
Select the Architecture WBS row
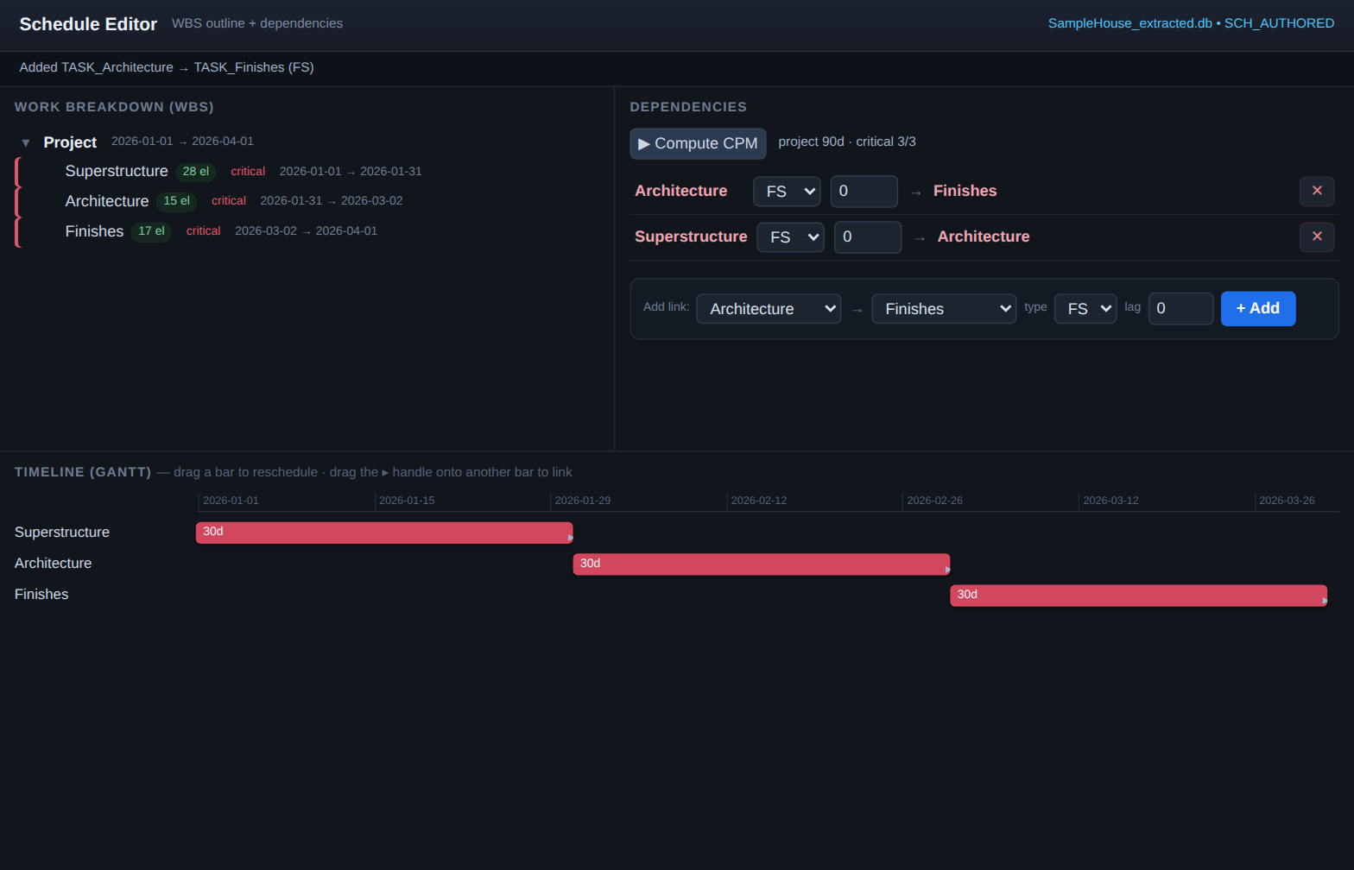pyautogui.click(x=307, y=201)
